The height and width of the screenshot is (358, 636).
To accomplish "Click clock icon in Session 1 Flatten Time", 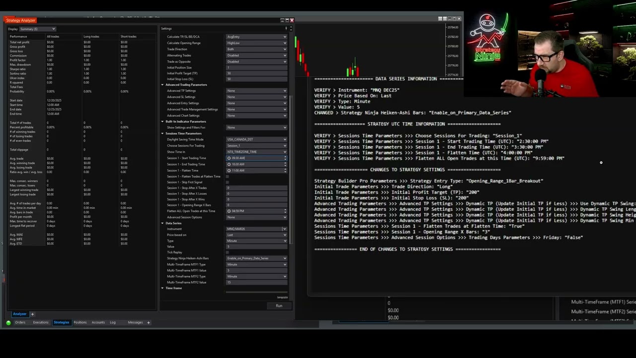I will point(229,171).
